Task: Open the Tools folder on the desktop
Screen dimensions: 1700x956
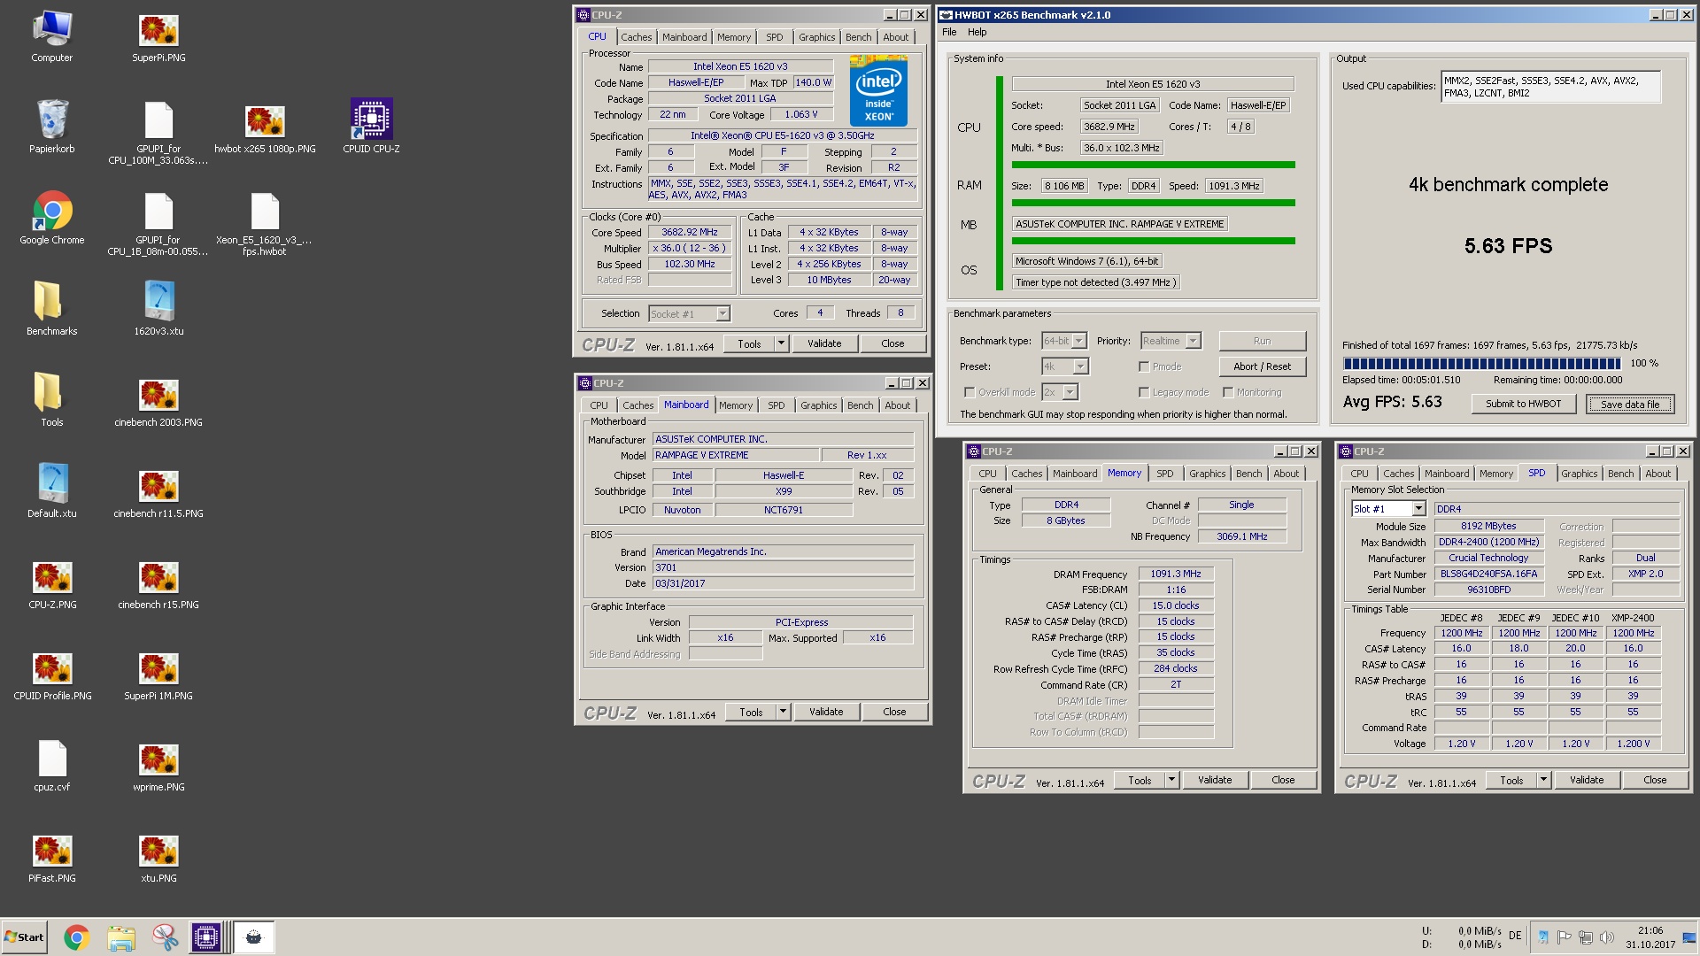Action: (51, 401)
